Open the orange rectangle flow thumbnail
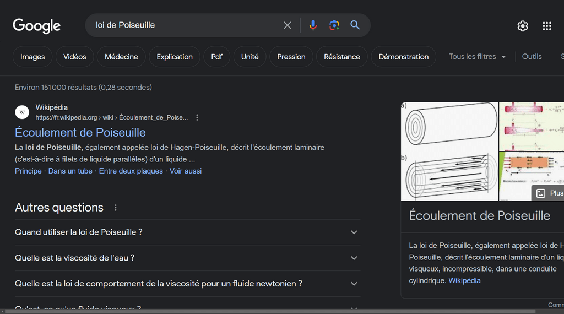This screenshot has width=564, height=314. (x=532, y=176)
